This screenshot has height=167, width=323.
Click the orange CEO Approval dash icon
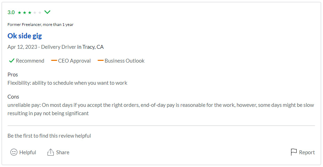pos(54,61)
